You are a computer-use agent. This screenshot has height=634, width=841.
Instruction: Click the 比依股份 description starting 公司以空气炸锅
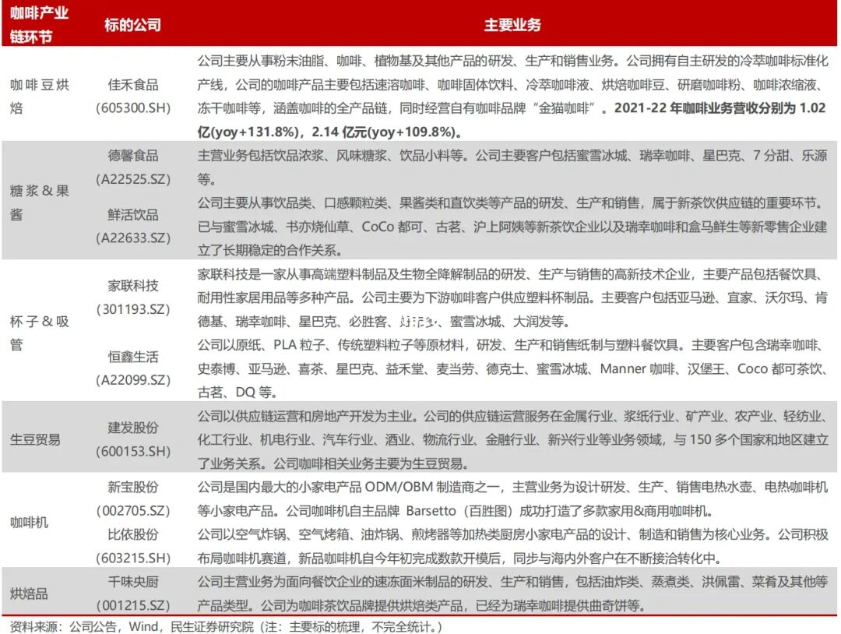(512, 534)
